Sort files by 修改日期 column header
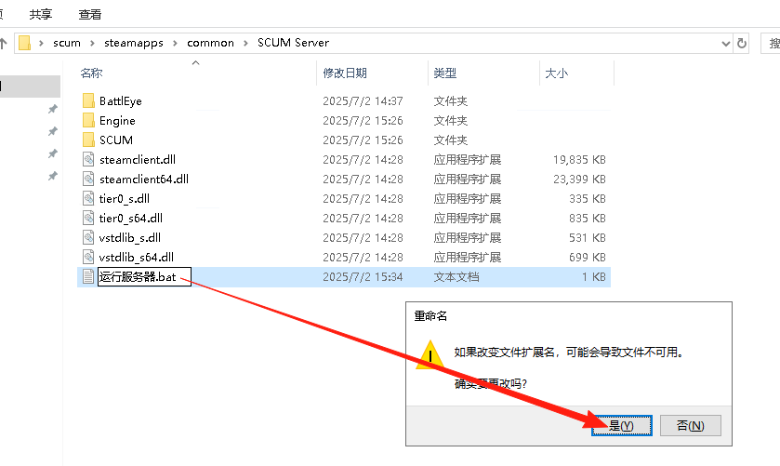 (x=345, y=73)
